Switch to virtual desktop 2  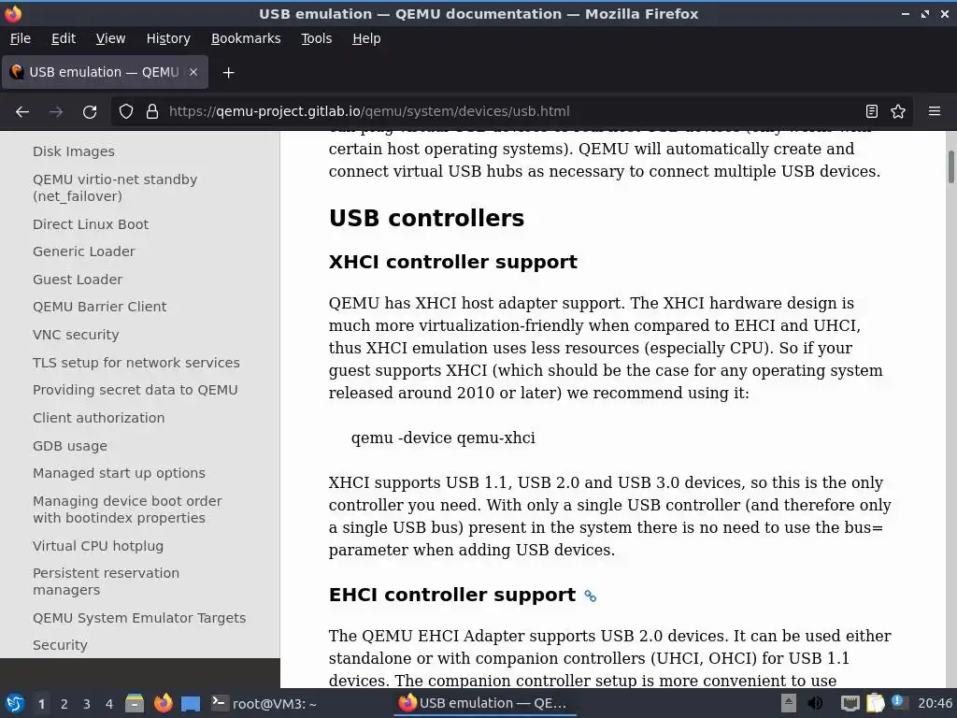click(x=64, y=704)
